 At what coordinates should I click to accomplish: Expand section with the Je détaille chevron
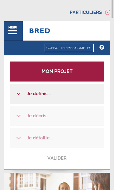(x=19, y=138)
